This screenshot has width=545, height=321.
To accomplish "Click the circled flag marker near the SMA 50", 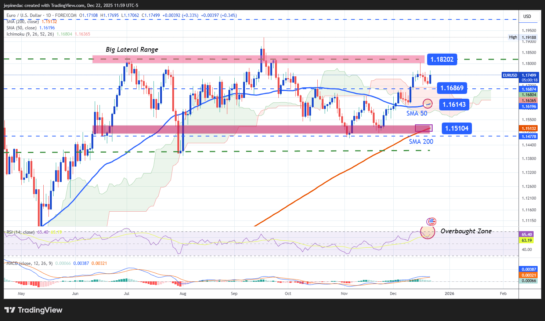I will point(427,104).
